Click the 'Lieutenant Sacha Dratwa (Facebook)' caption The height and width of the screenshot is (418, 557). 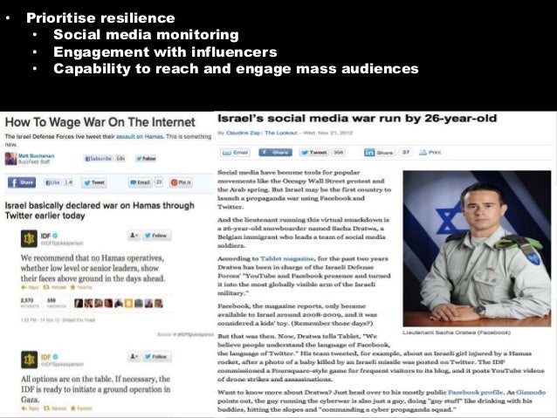pos(457,332)
